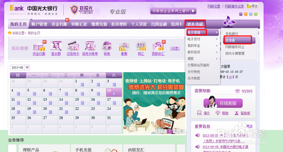
Task: Click the [设置] shortcut settings link
Action: 175,48
